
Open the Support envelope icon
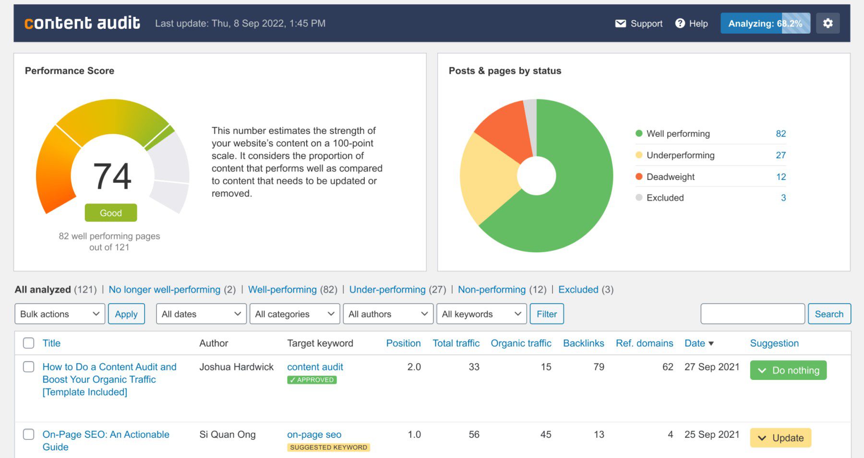621,23
